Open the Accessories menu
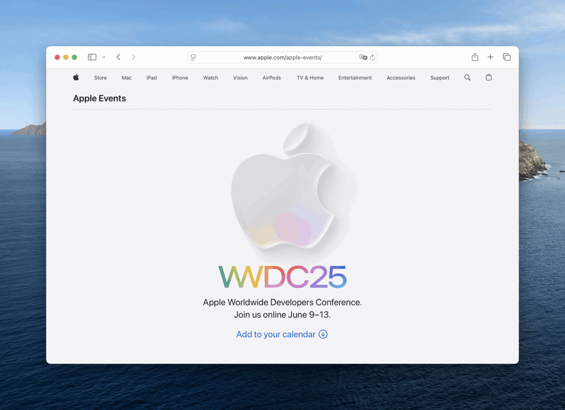The height and width of the screenshot is (410, 565). click(401, 78)
